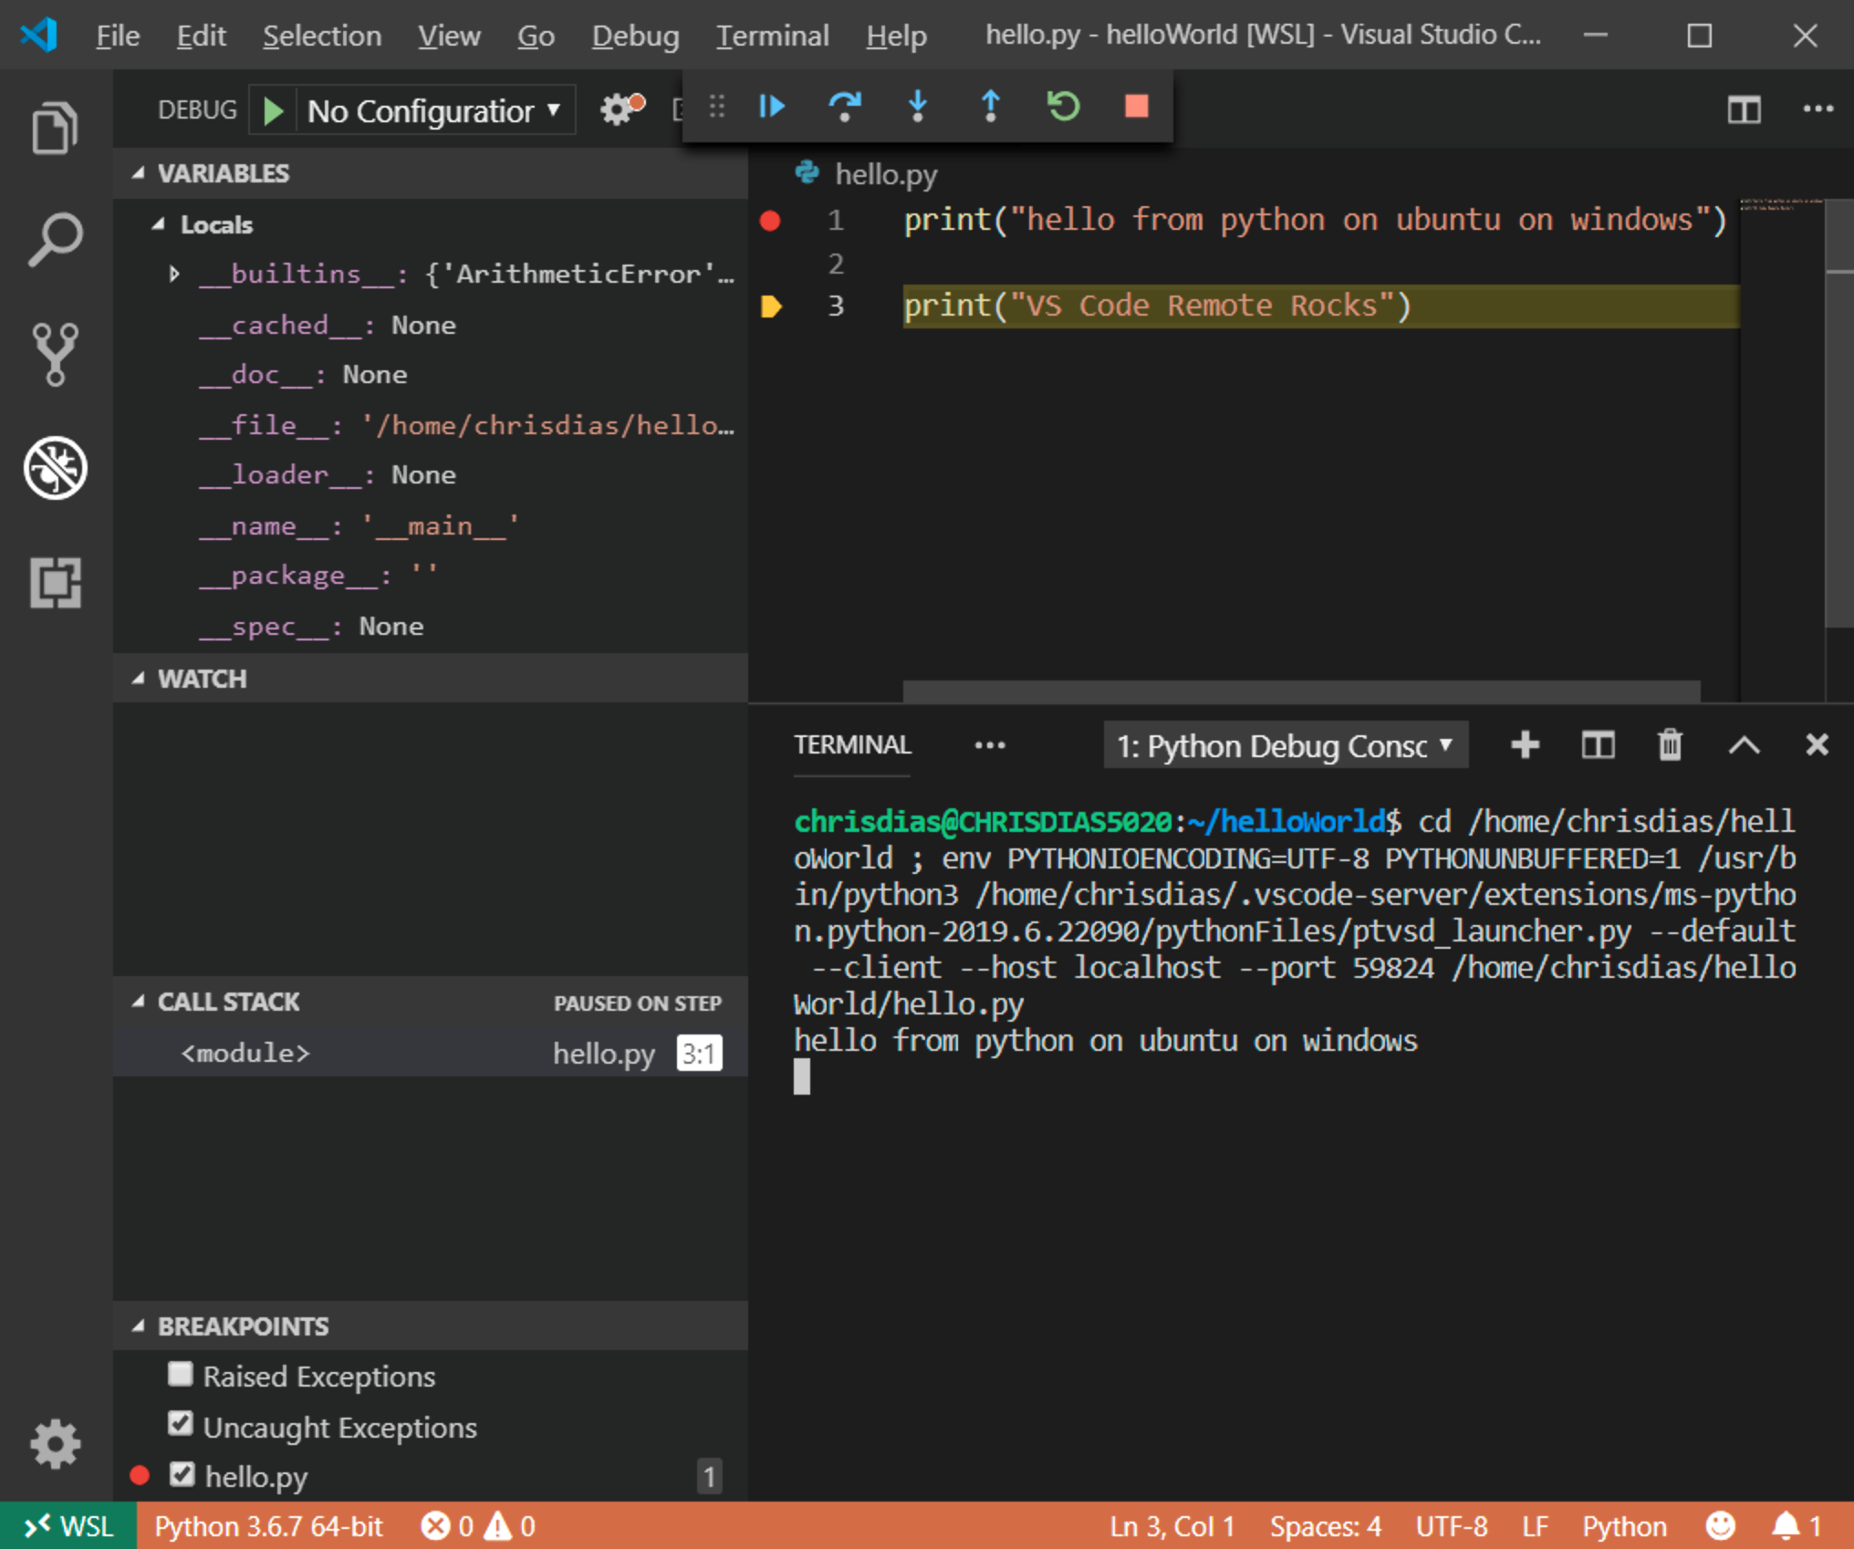Close the terminal panel
This screenshot has width=1854, height=1549.
click(1817, 745)
